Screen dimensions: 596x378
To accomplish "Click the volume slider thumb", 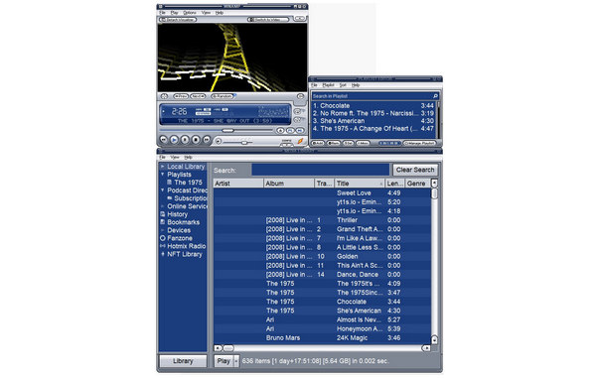I will [244, 142].
